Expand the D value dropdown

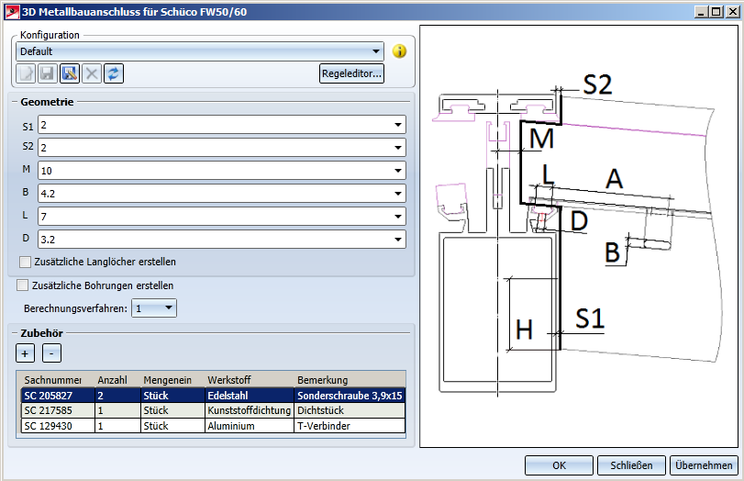tap(398, 239)
